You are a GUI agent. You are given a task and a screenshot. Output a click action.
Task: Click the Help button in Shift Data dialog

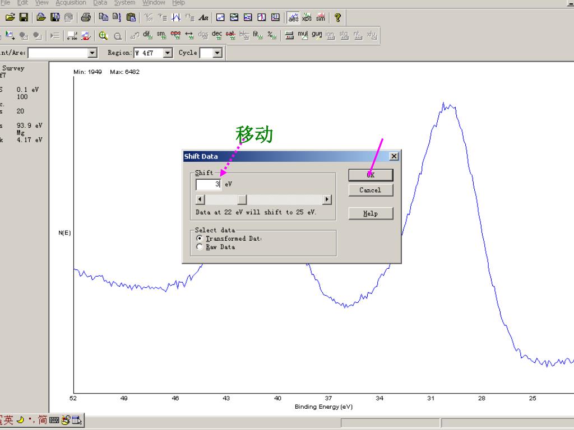pyautogui.click(x=371, y=213)
